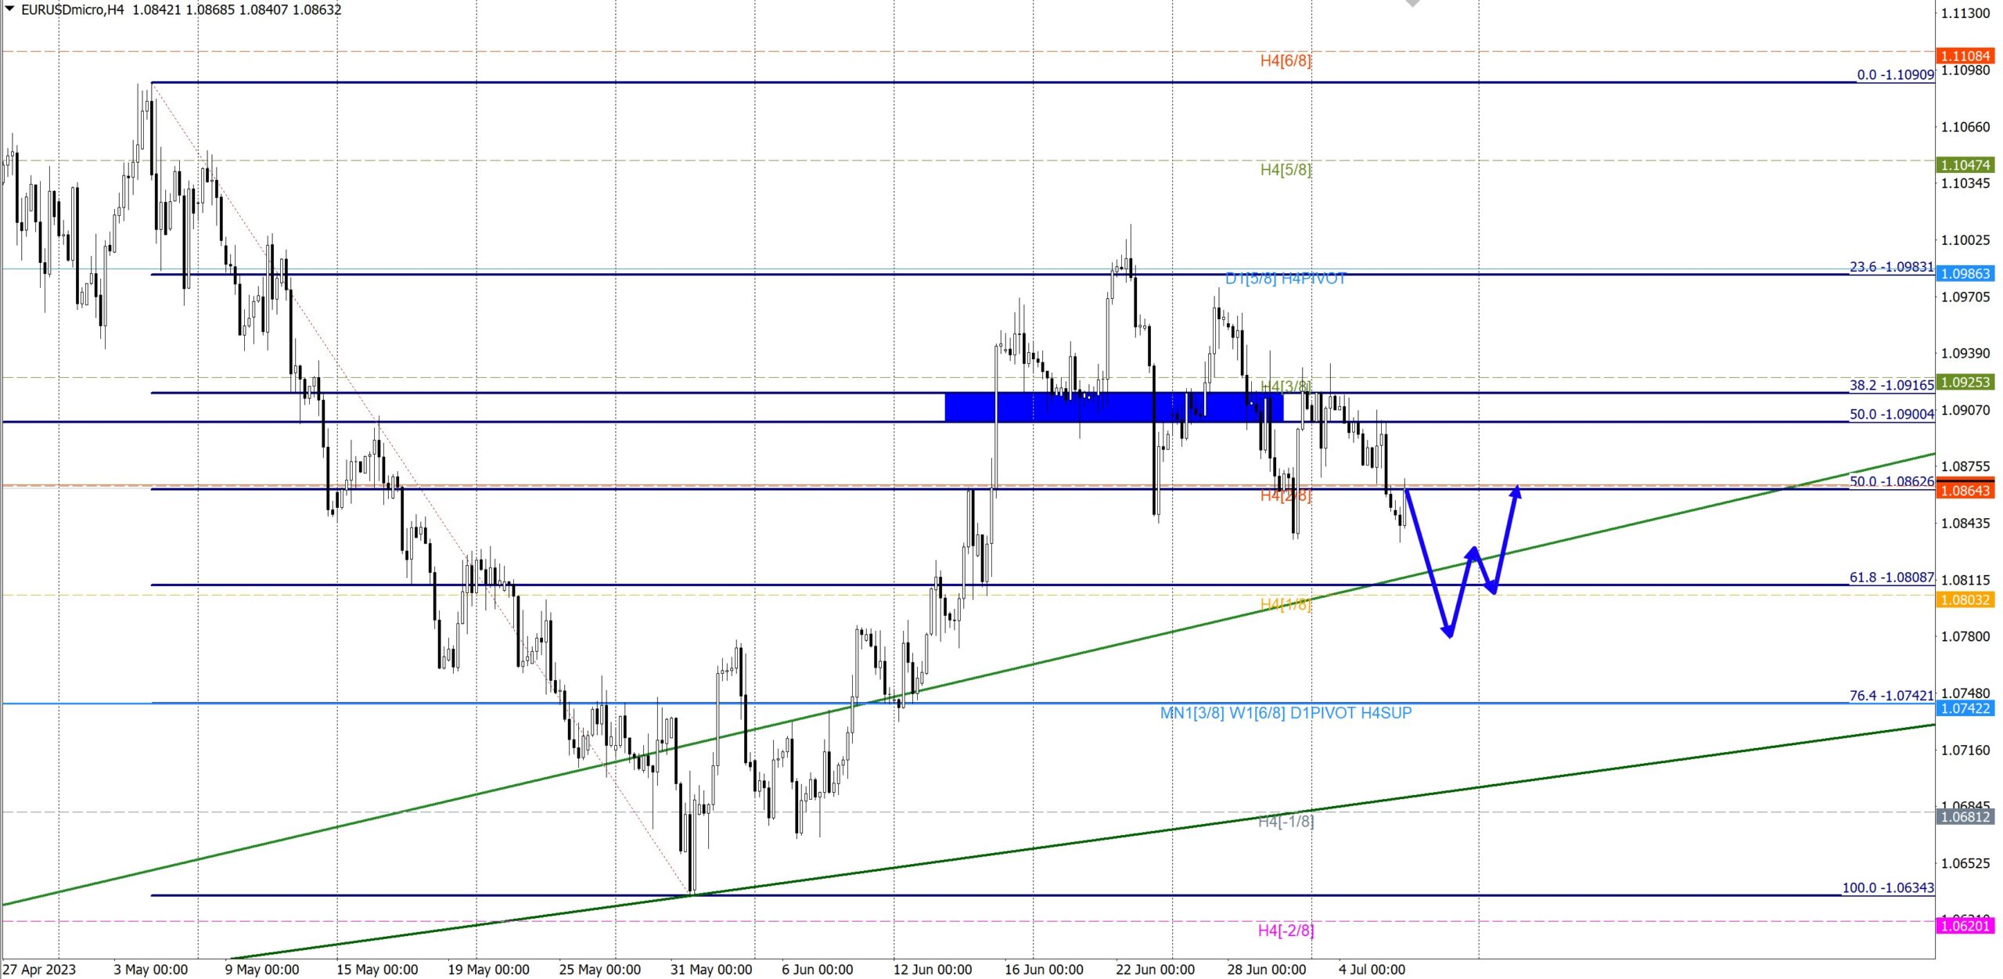The height and width of the screenshot is (979, 2003).
Task: Click the orange 1.11084 price tag
Action: (1965, 56)
